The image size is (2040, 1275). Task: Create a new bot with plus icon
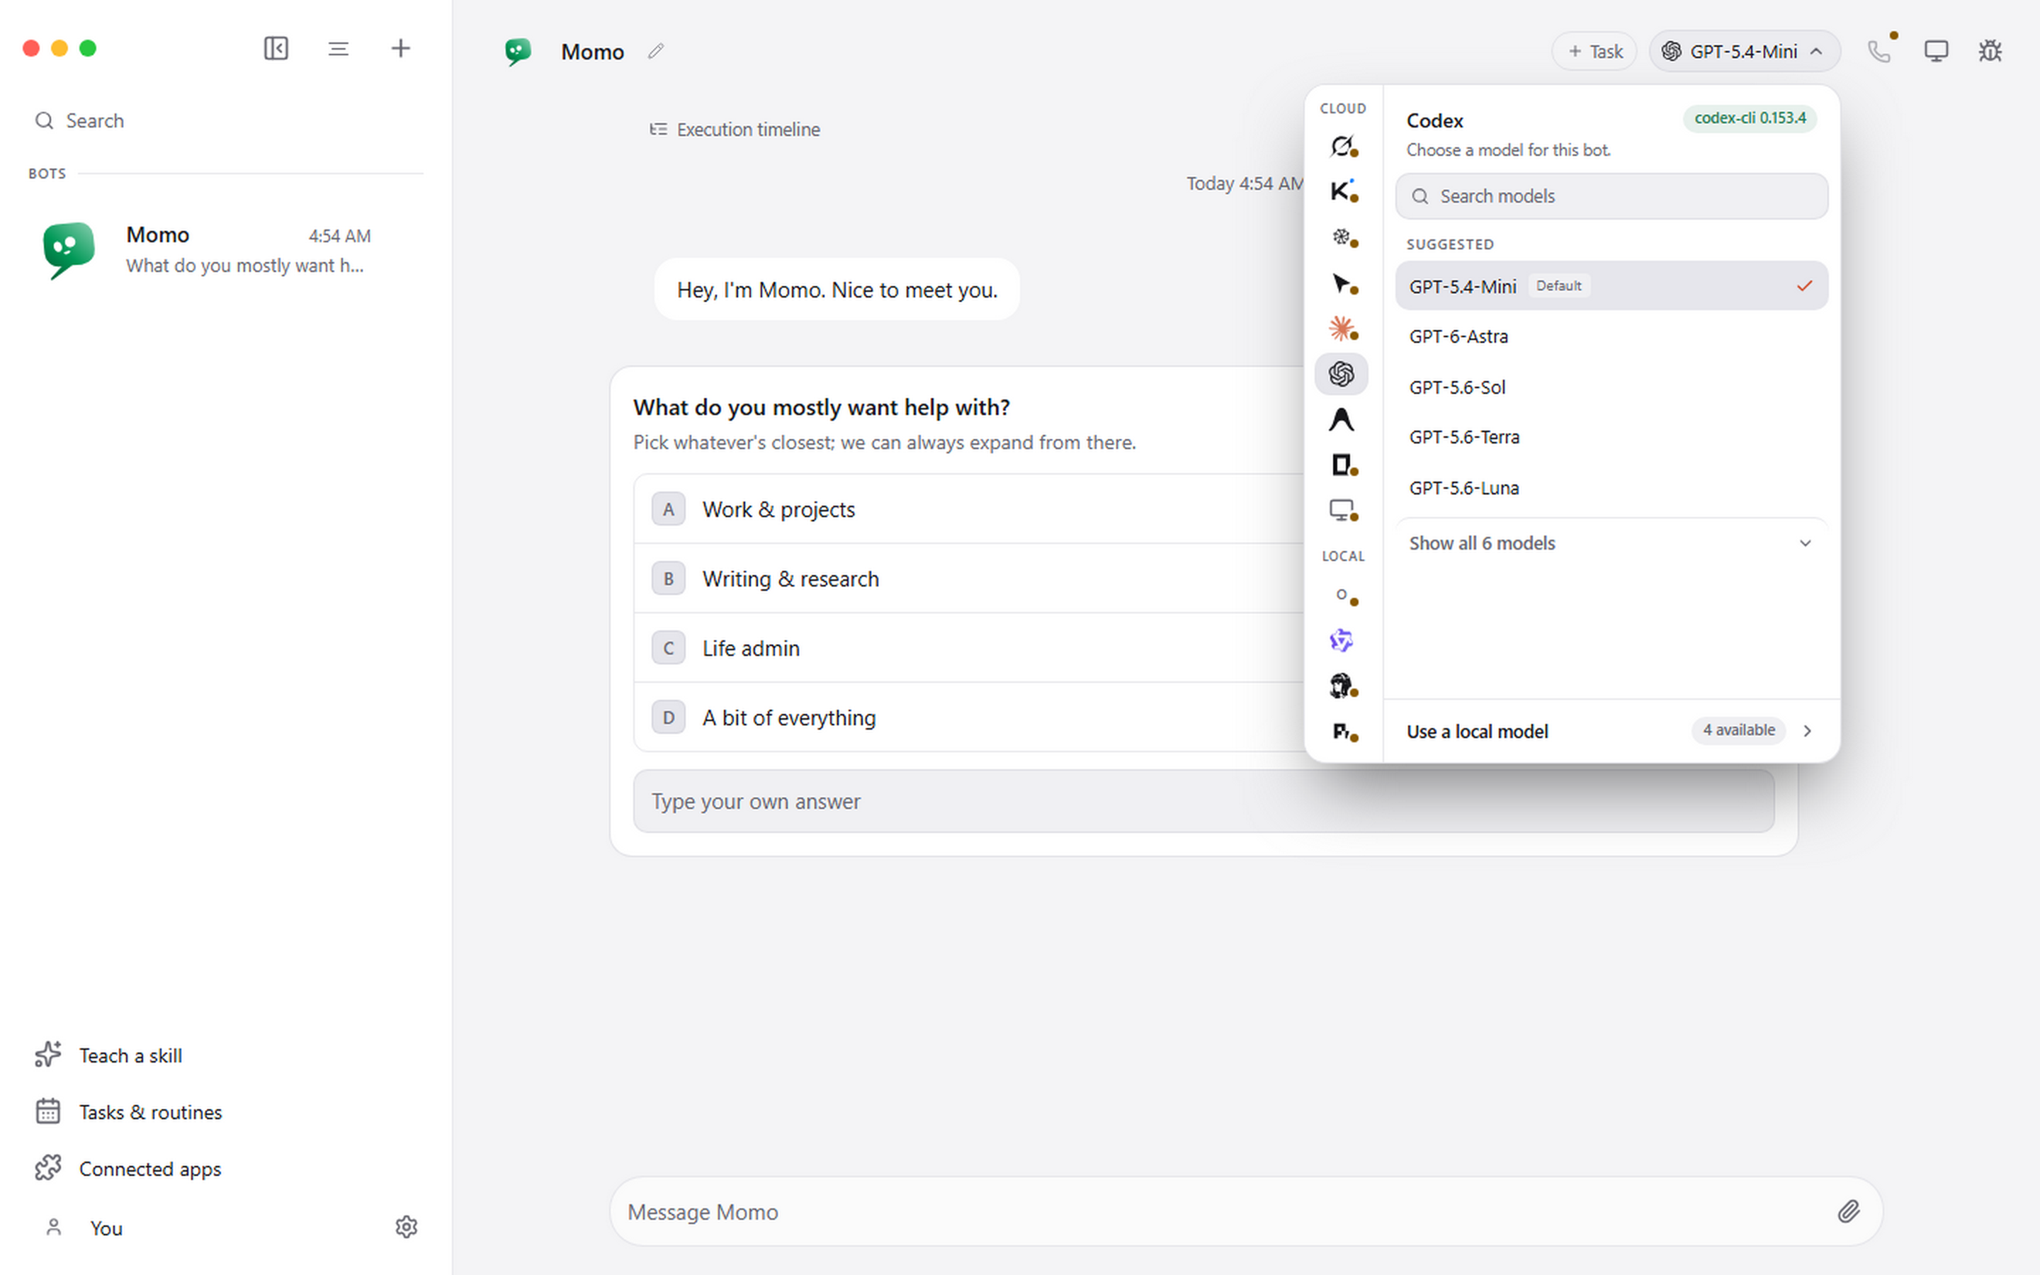(x=400, y=48)
